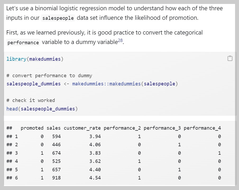Image resolution: width=239 pixels, height=190 pixels.
Task: Click the performance_4 column header
Action: point(202,128)
